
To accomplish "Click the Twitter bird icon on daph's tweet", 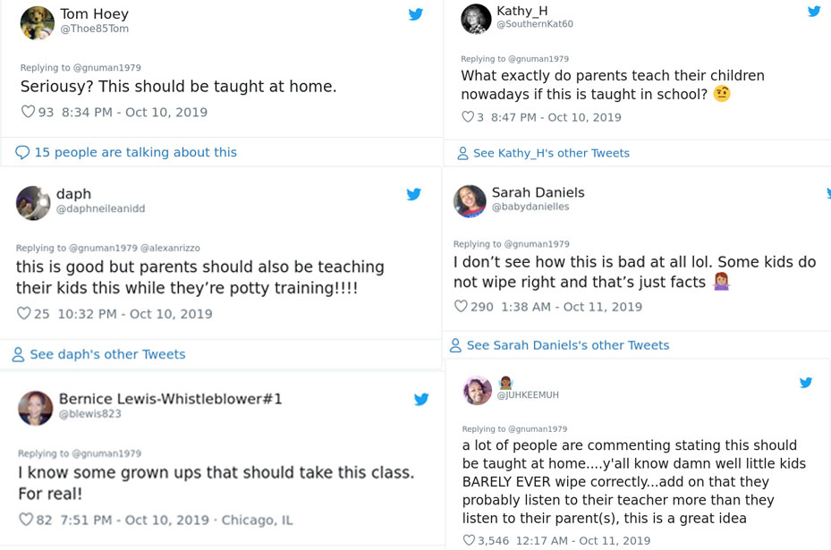I will pyautogui.click(x=414, y=194).
